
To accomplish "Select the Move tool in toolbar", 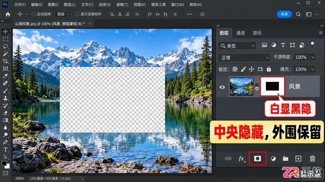I will point(5,32).
